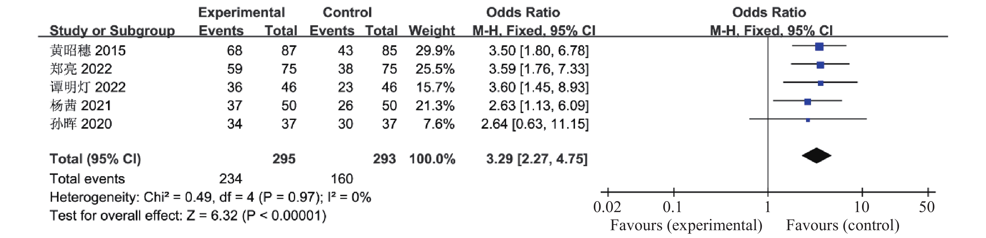Click the 'Experimental' group header
The image size is (986, 238).
point(242,12)
